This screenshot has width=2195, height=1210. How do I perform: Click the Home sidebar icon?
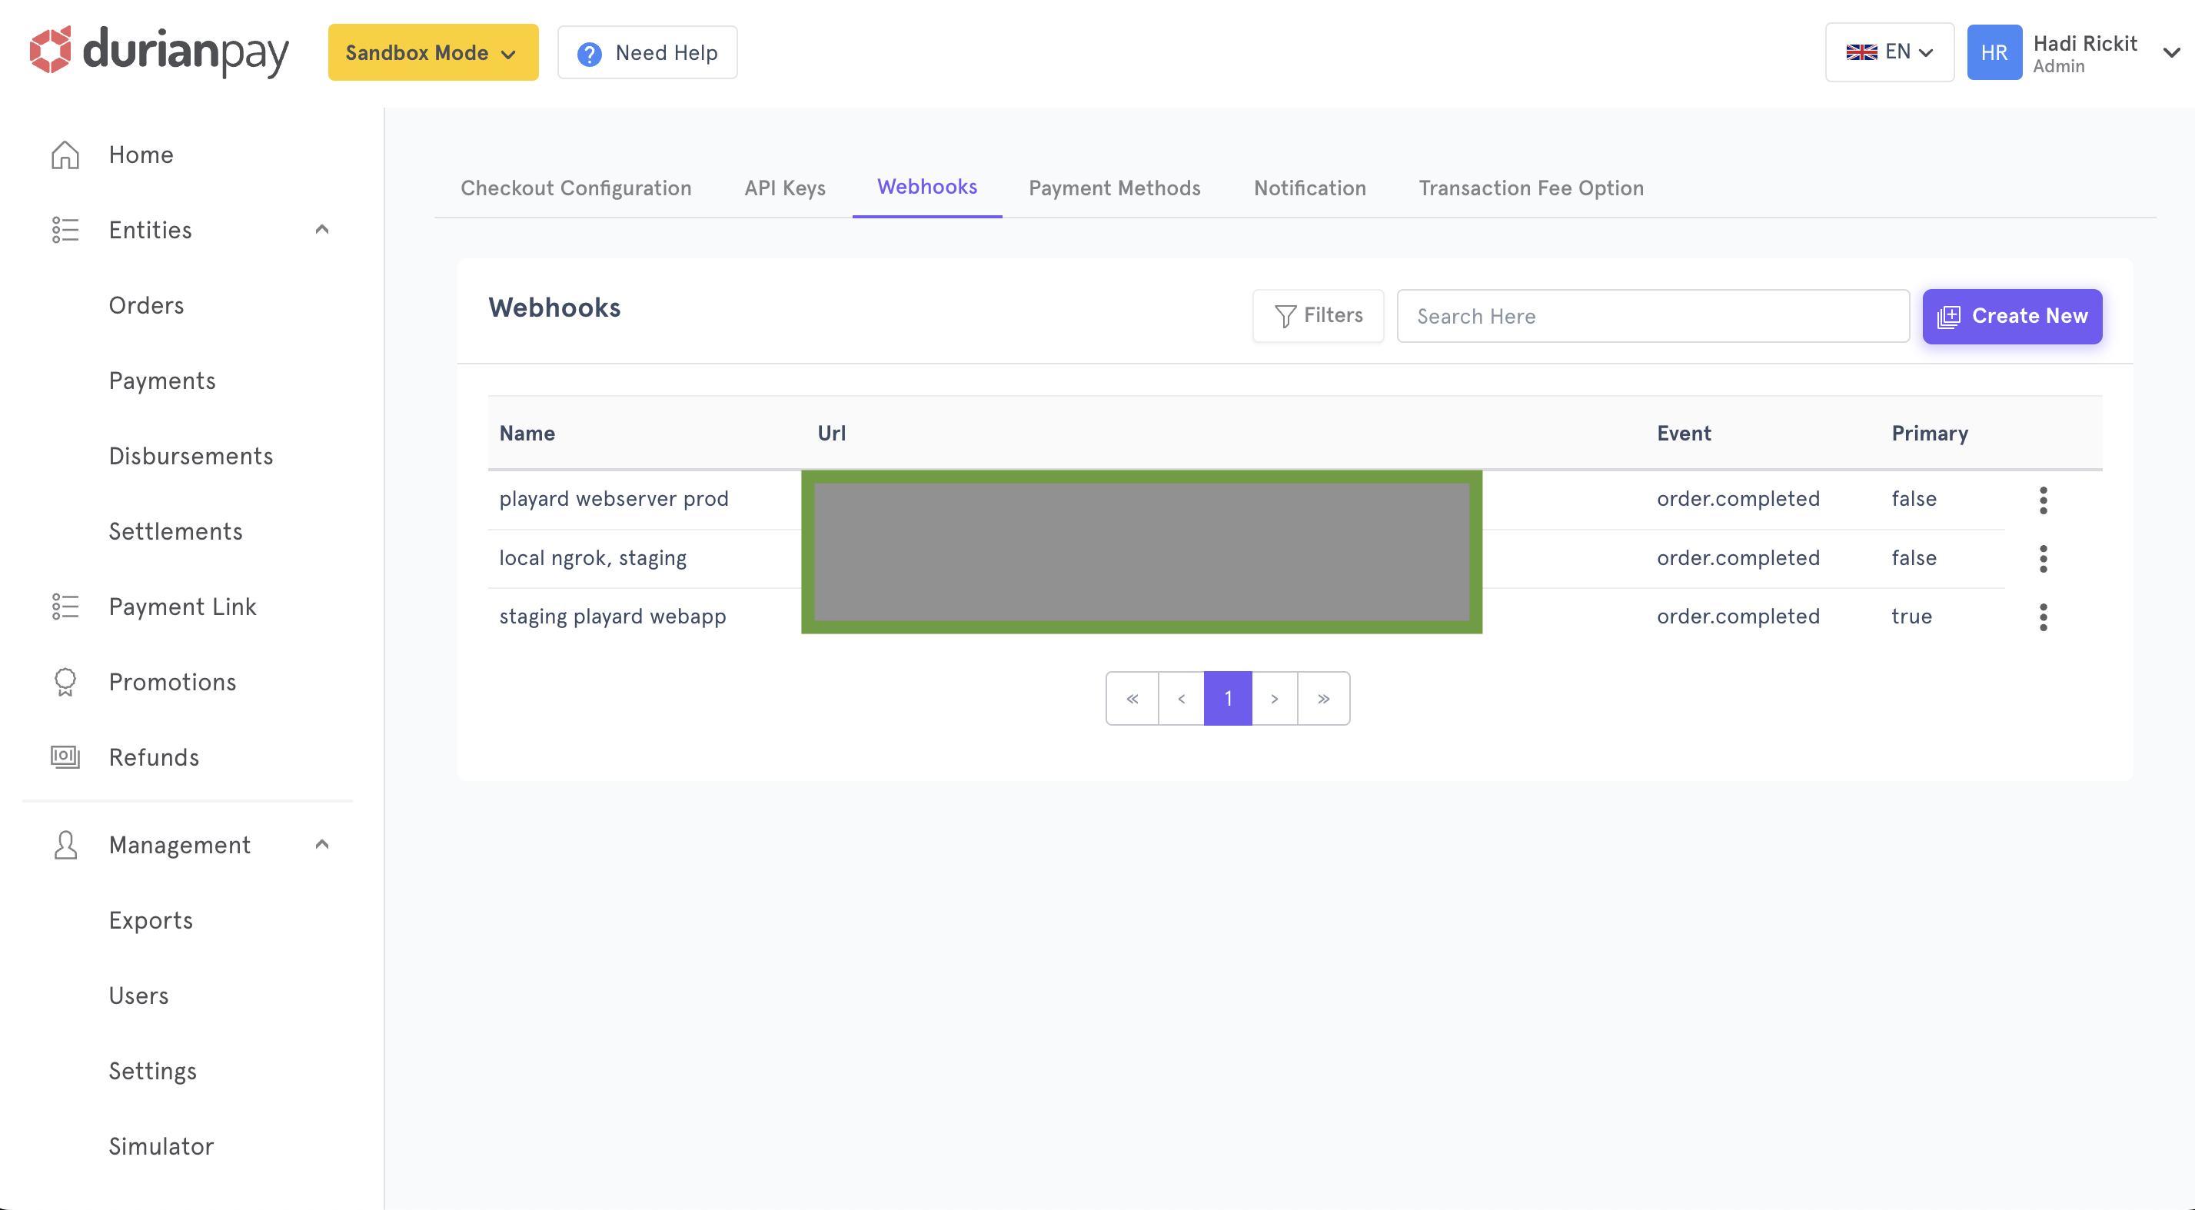(65, 155)
